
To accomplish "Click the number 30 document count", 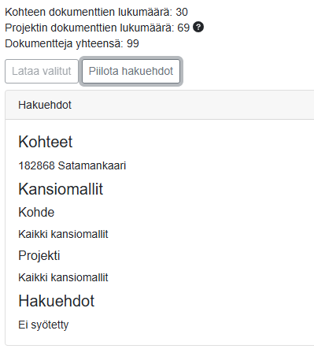I will pyautogui.click(x=182, y=12).
